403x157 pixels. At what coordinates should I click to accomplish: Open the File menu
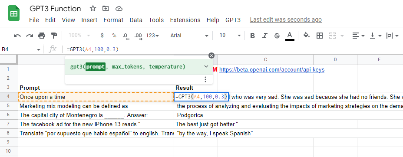(34, 20)
